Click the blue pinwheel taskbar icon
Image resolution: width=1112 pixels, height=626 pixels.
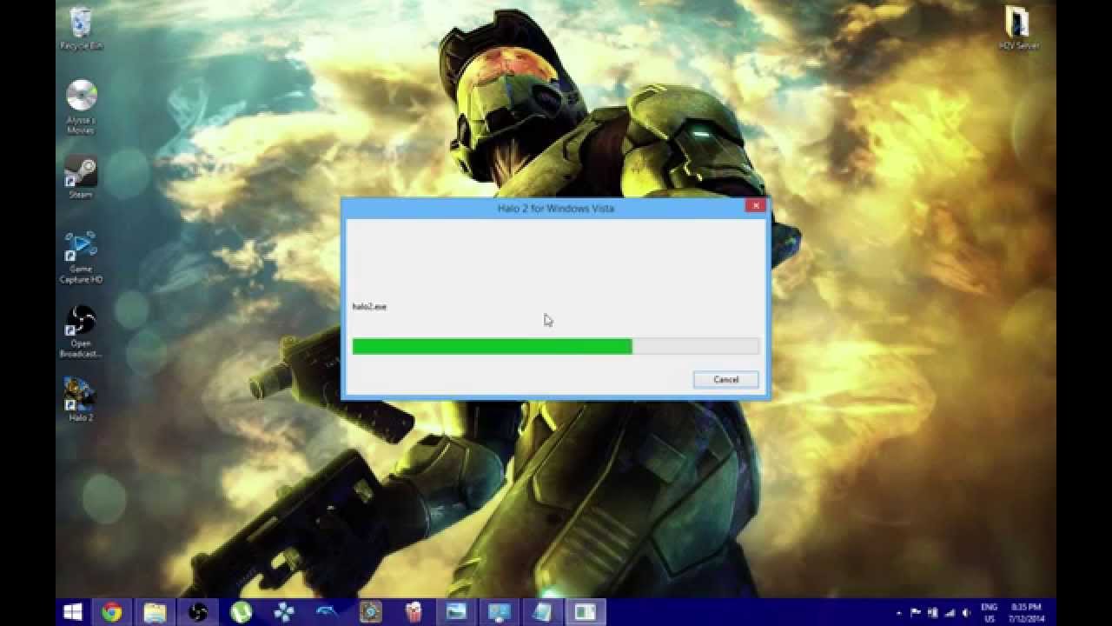(x=283, y=612)
